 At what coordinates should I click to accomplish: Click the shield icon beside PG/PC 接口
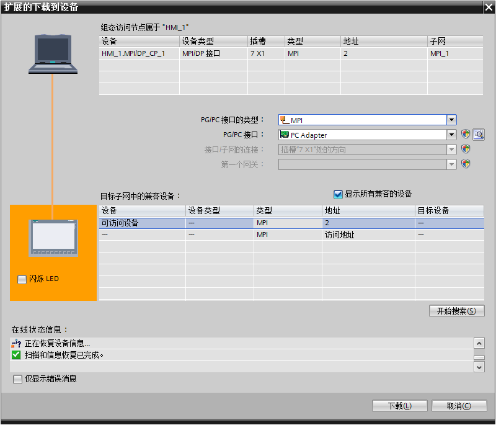[466, 134]
